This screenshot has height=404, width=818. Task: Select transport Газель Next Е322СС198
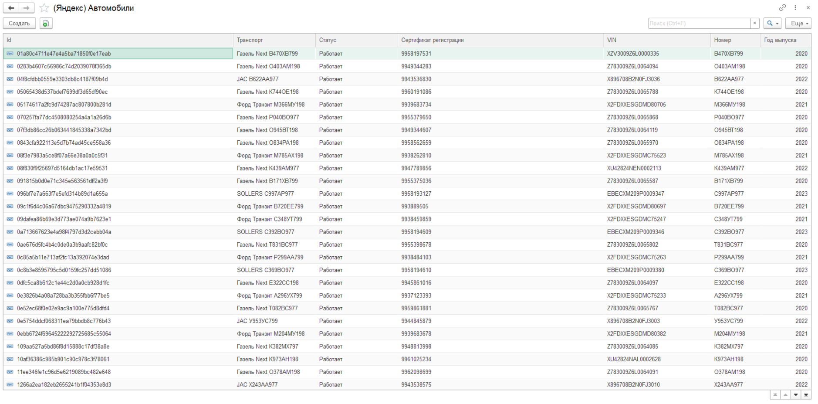pyautogui.click(x=267, y=283)
